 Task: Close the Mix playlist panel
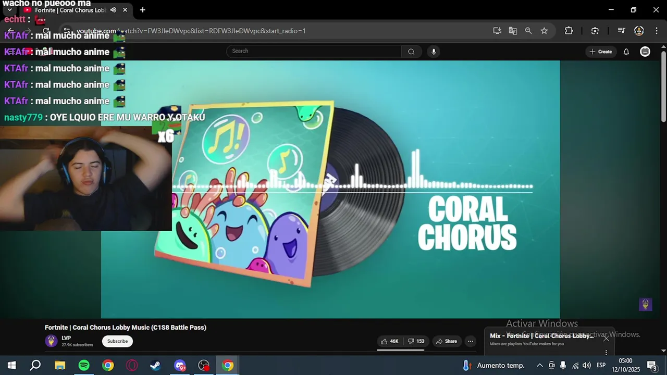click(606, 339)
